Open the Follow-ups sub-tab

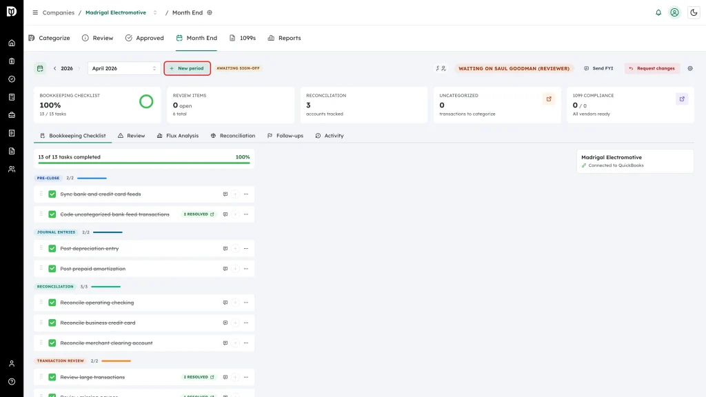point(285,136)
